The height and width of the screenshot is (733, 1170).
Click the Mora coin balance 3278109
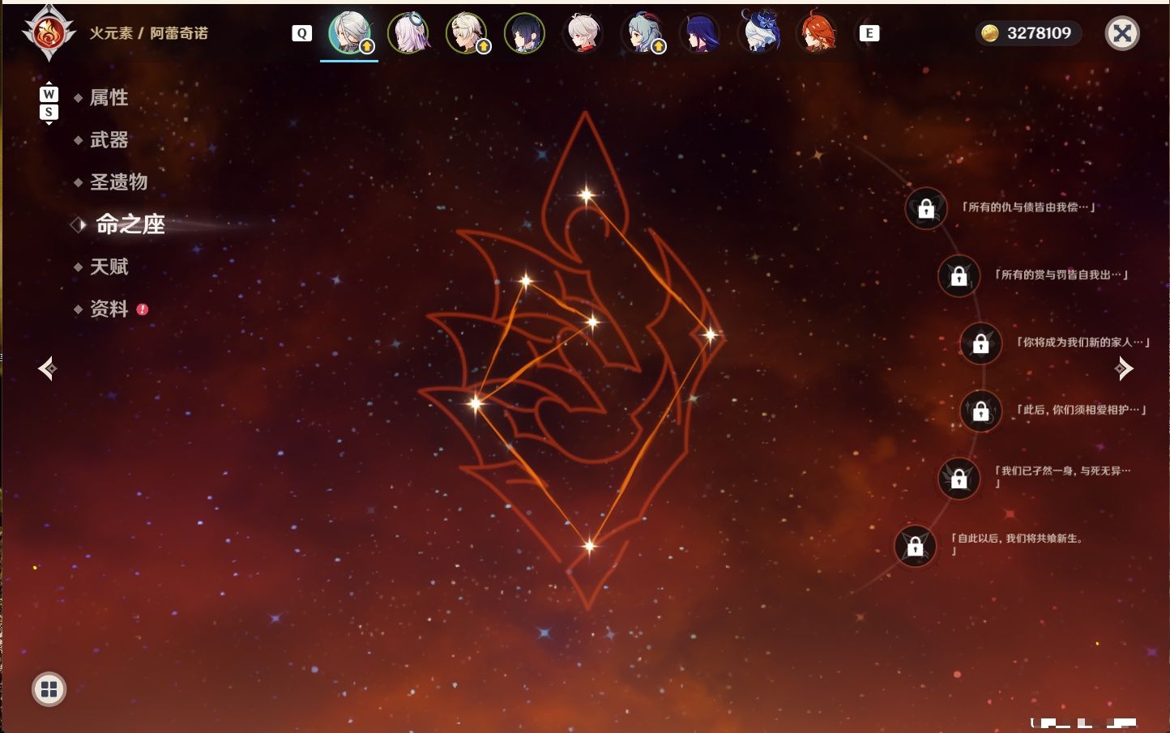click(1027, 33)
